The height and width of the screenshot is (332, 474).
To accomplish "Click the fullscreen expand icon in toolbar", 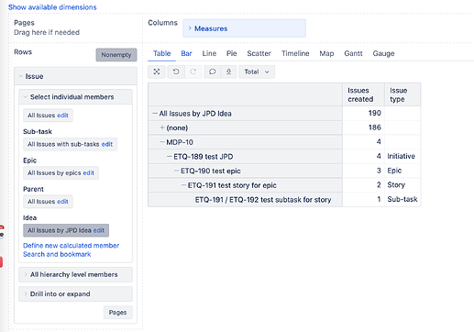I will tap(157, 72).
